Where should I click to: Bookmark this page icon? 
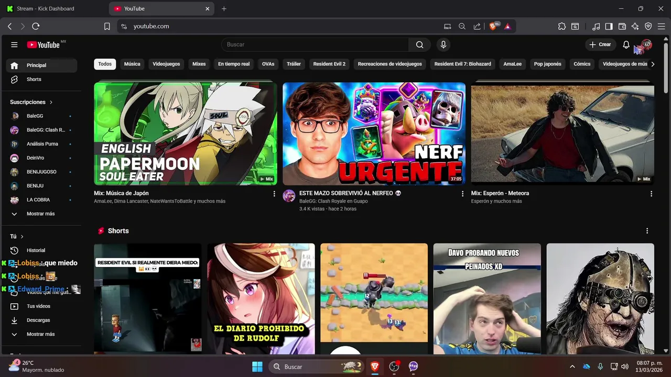[x=107, y=26]
